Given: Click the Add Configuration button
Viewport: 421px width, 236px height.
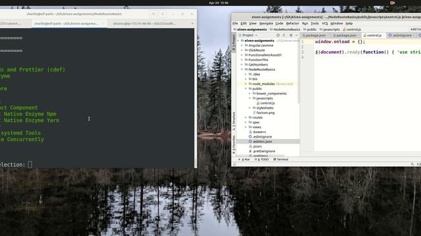Looking at the screenshot, I should click(x=415, y=29).
